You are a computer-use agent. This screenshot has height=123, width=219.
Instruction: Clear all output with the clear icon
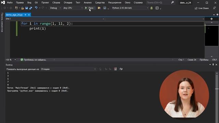(x=115, y=69)
